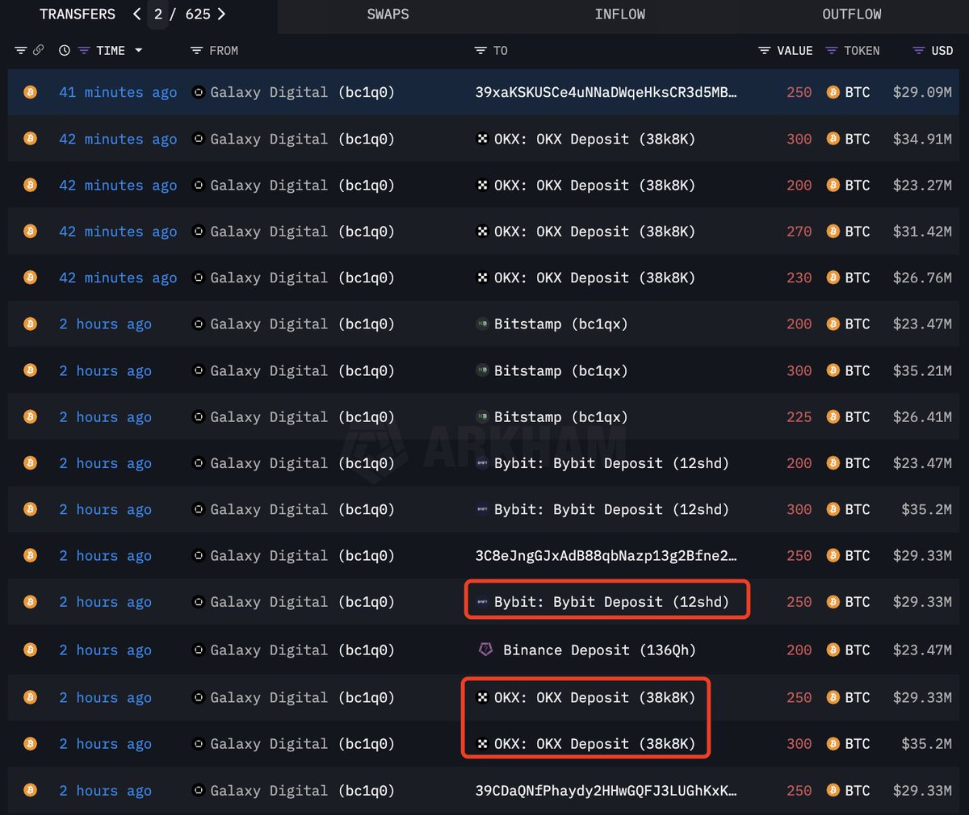Viewport: 969px width, 815px height.
Task: Click the Bitcoin chain icon on the Binance Deposit row
Action: click(31, 650)
